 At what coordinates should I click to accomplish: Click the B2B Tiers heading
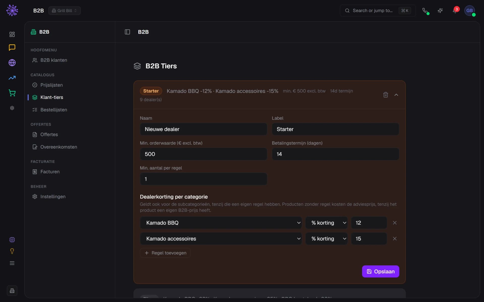click(x=161, y=66)
